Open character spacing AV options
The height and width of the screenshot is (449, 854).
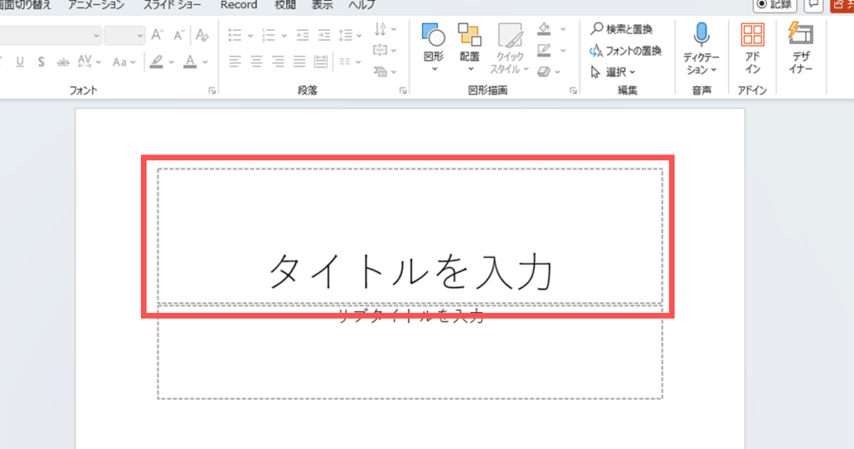click(x=89, y=62)
